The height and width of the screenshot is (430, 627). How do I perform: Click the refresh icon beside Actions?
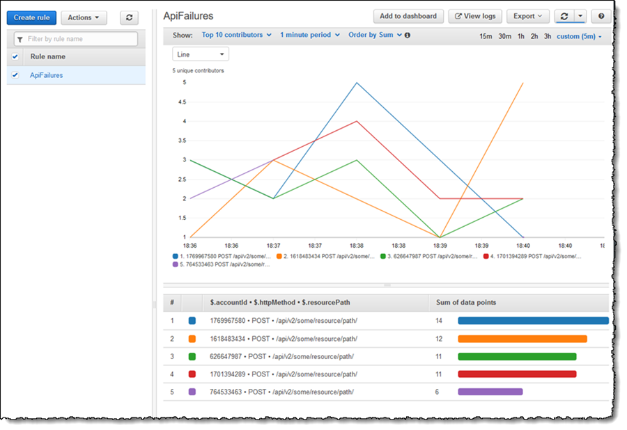coord(129,17)
